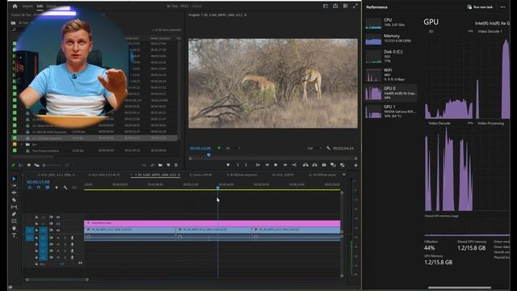Open Quick Export icon in Premiere header
The width and height of the screenshot is (517, 291).
[x=335, y=6]
